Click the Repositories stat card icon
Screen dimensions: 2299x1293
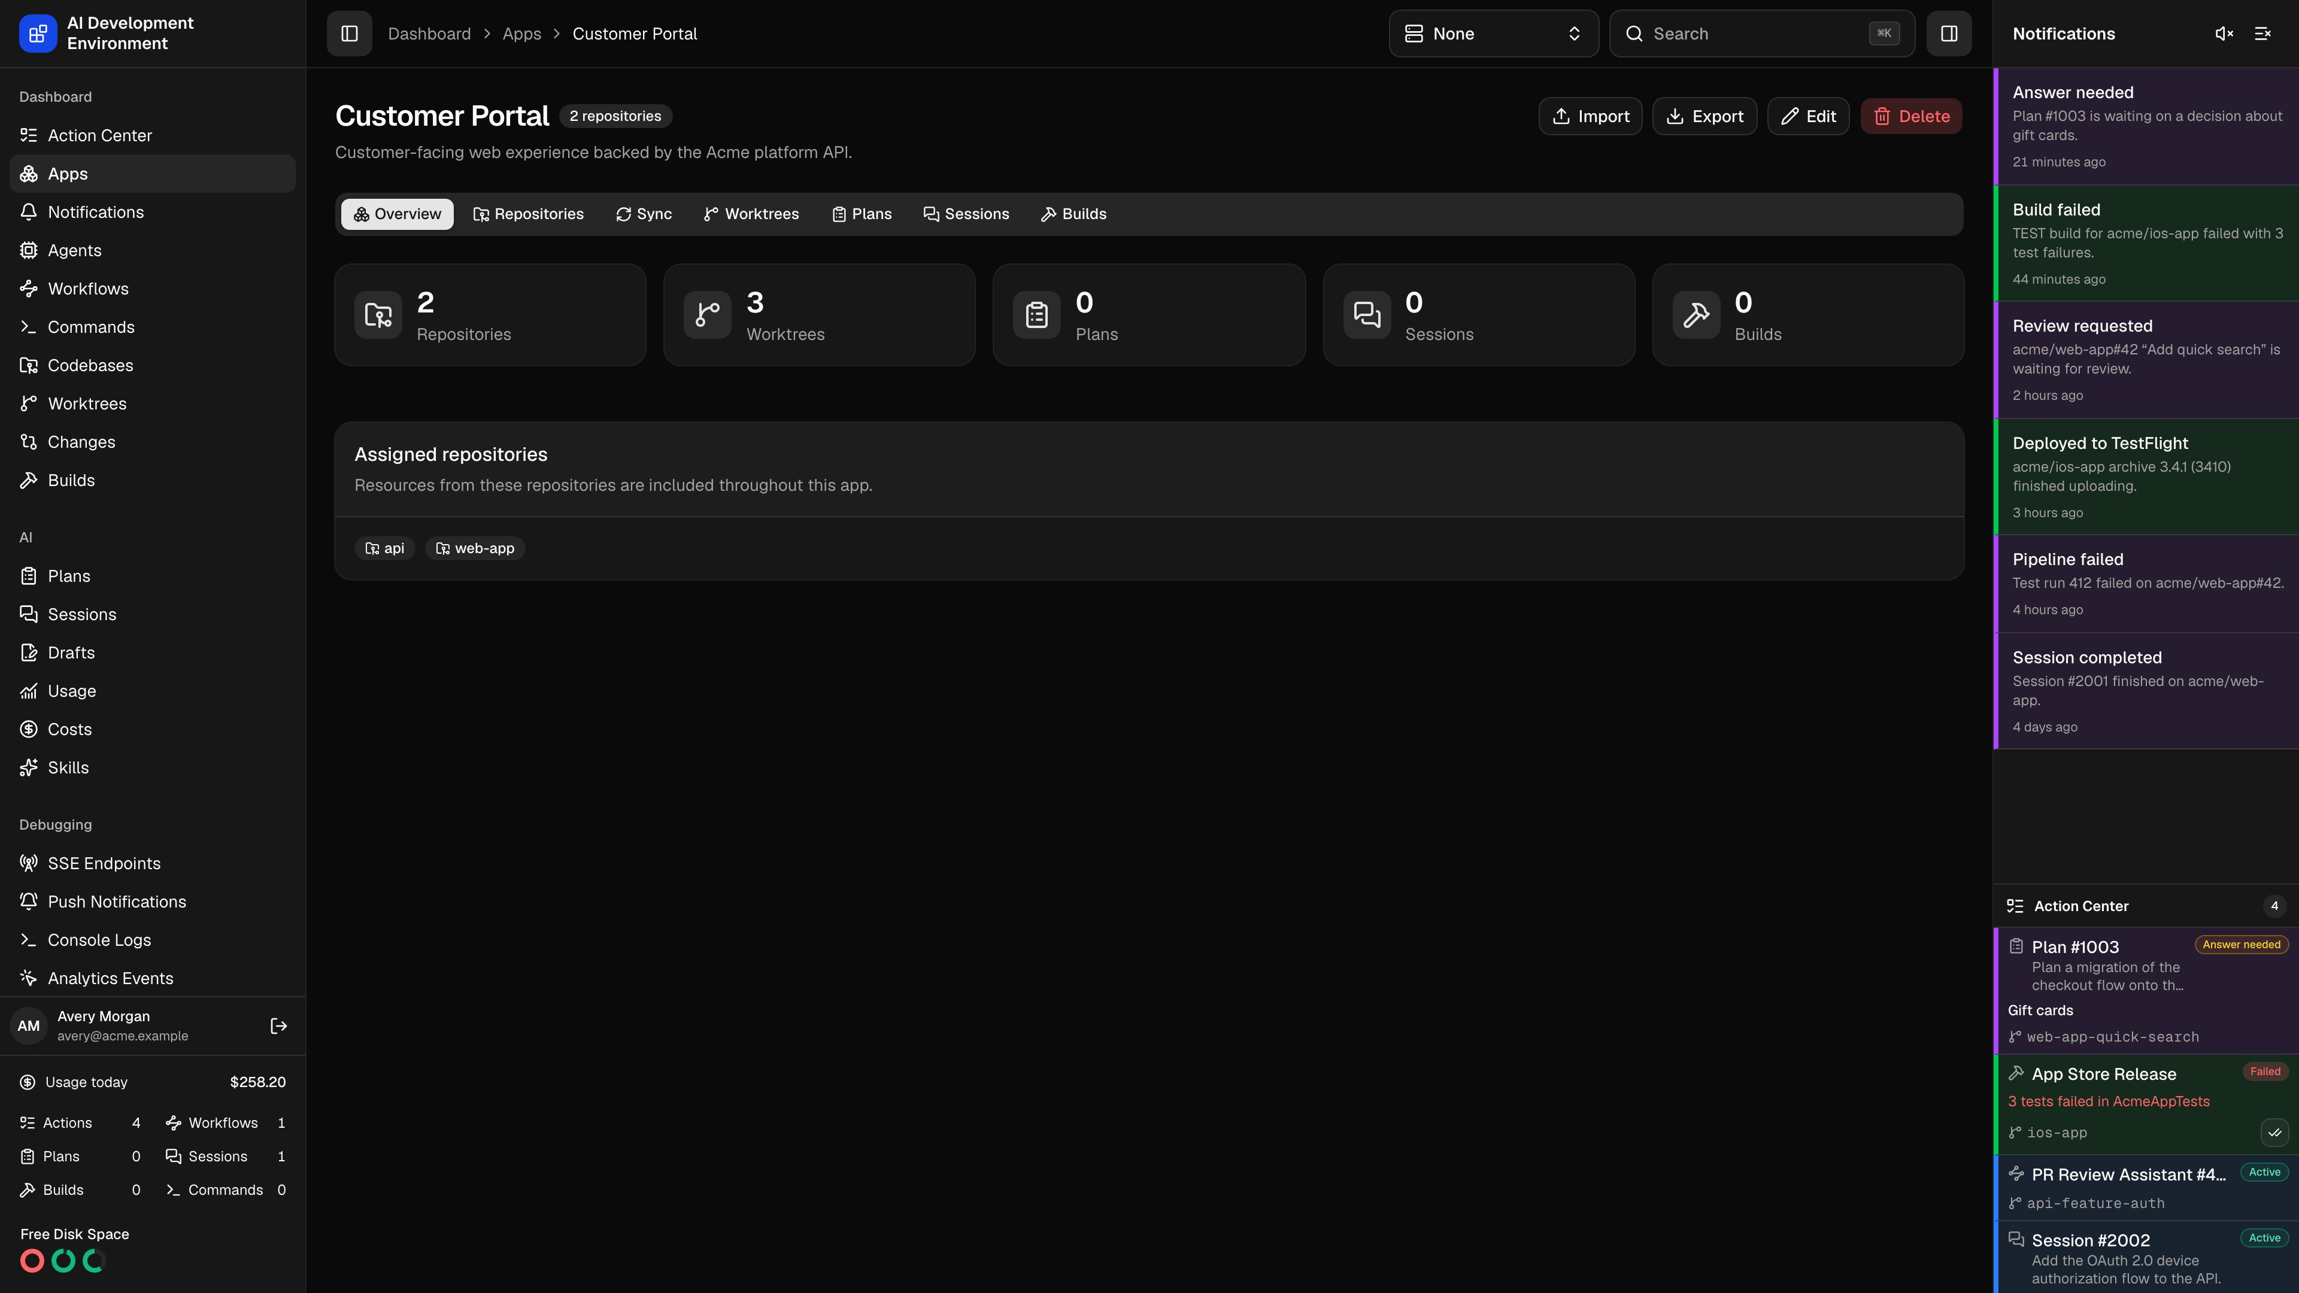[378, 315]
